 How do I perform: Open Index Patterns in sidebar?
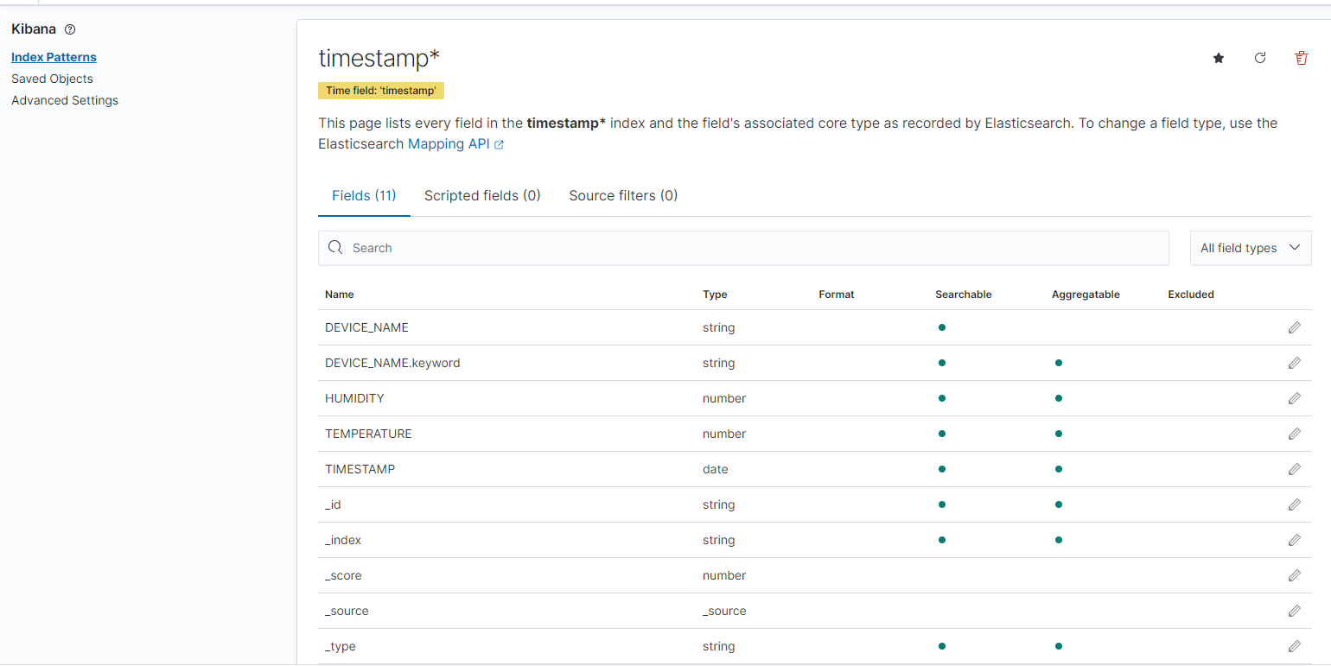pyautogui.click(x=54, y=57)
